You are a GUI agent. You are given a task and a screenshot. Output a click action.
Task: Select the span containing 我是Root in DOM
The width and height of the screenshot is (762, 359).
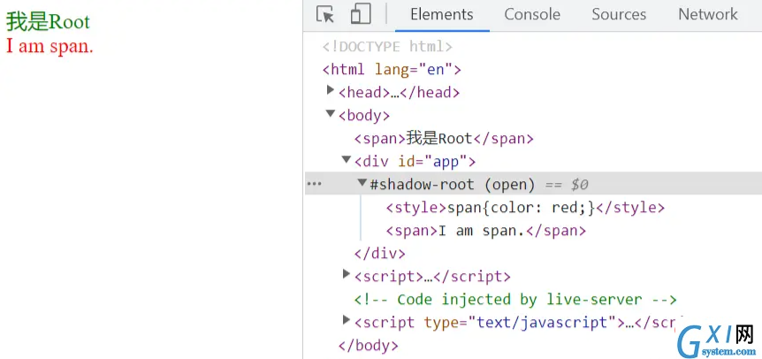[444, 139]
